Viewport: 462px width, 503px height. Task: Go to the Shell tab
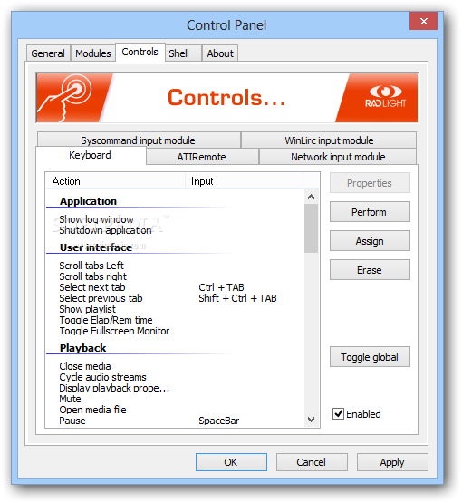183,53
